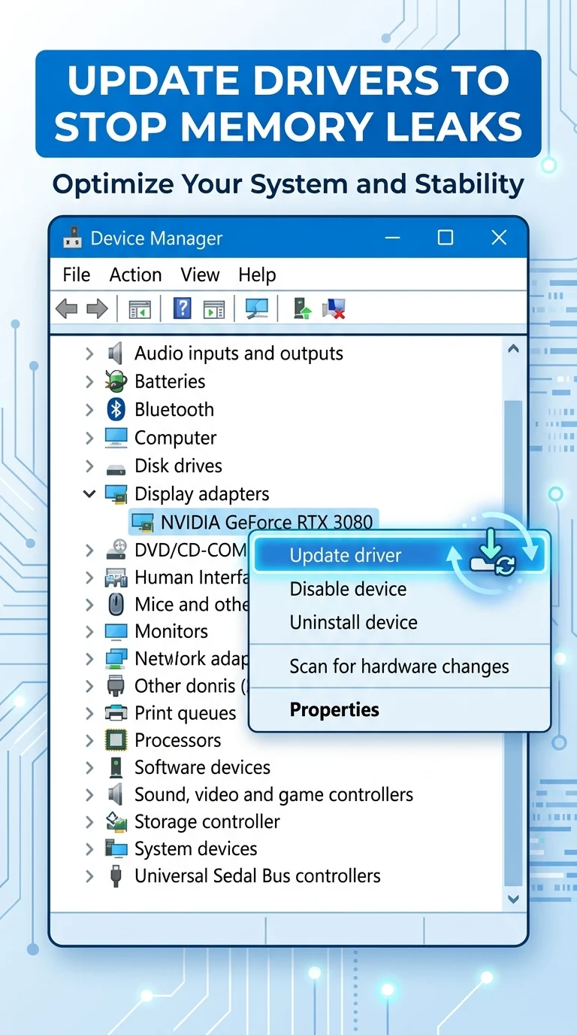Choose Disable device from context menu
Screen dimensions: 577x1035
[399, 589]
